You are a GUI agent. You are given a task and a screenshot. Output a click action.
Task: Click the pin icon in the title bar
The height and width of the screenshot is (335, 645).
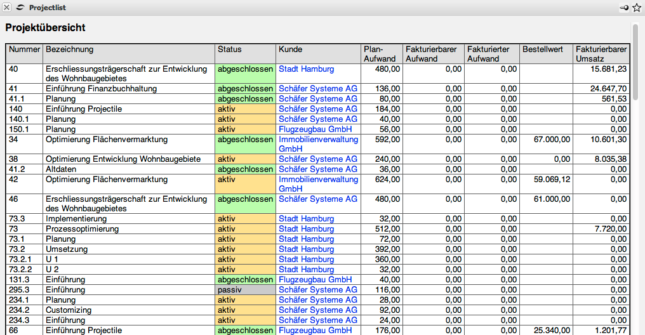click(x=625, y=8)
